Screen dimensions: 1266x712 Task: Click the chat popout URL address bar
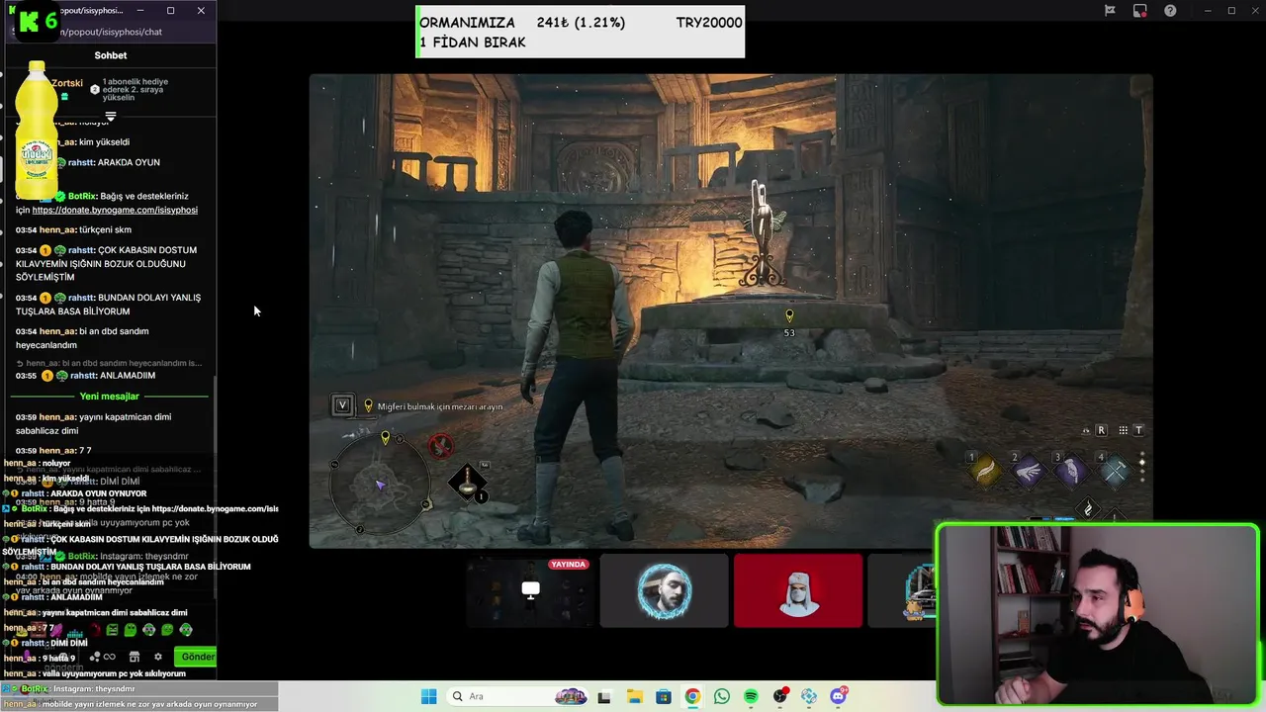point(114,32)
